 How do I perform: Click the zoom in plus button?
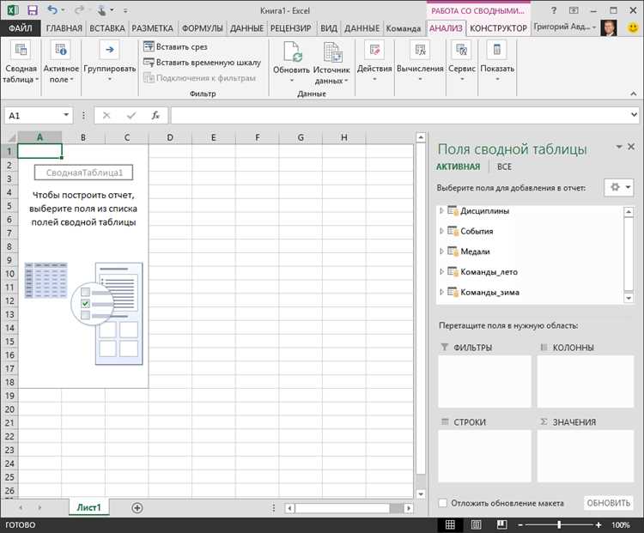point(598,524)
